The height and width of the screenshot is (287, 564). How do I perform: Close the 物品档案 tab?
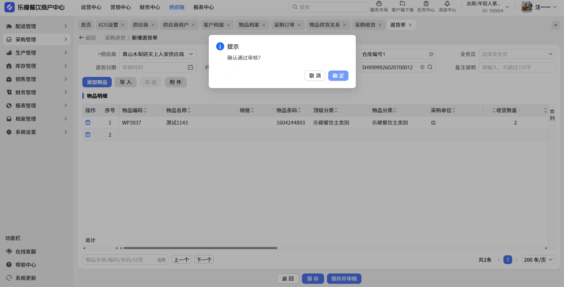(264, 25)
